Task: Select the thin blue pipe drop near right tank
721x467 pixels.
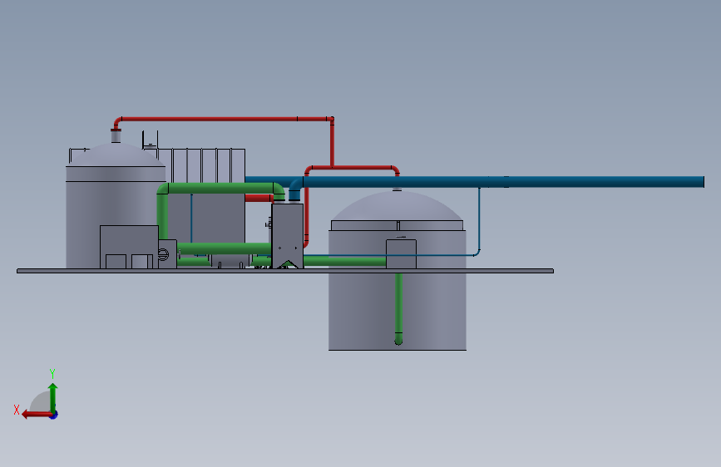Action: tap(479, 221)
